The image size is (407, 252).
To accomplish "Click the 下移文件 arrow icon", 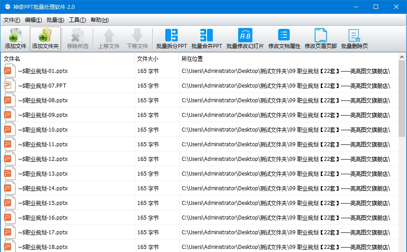I will pos(137,35).
